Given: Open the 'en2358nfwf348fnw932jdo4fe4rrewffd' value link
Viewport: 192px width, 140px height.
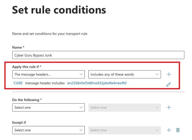Looking at the screenshot, I should (97, 83).
